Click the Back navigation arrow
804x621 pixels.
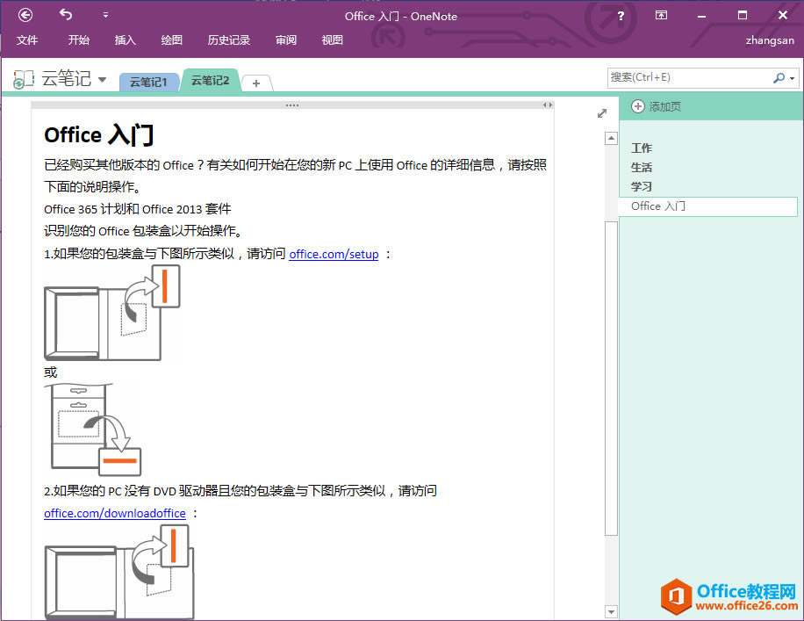point(25,15)
